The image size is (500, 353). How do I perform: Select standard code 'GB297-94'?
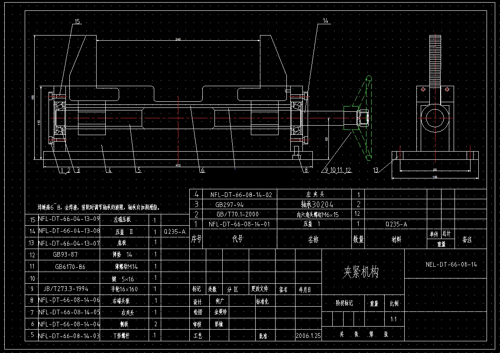click(x=230, y=205)
